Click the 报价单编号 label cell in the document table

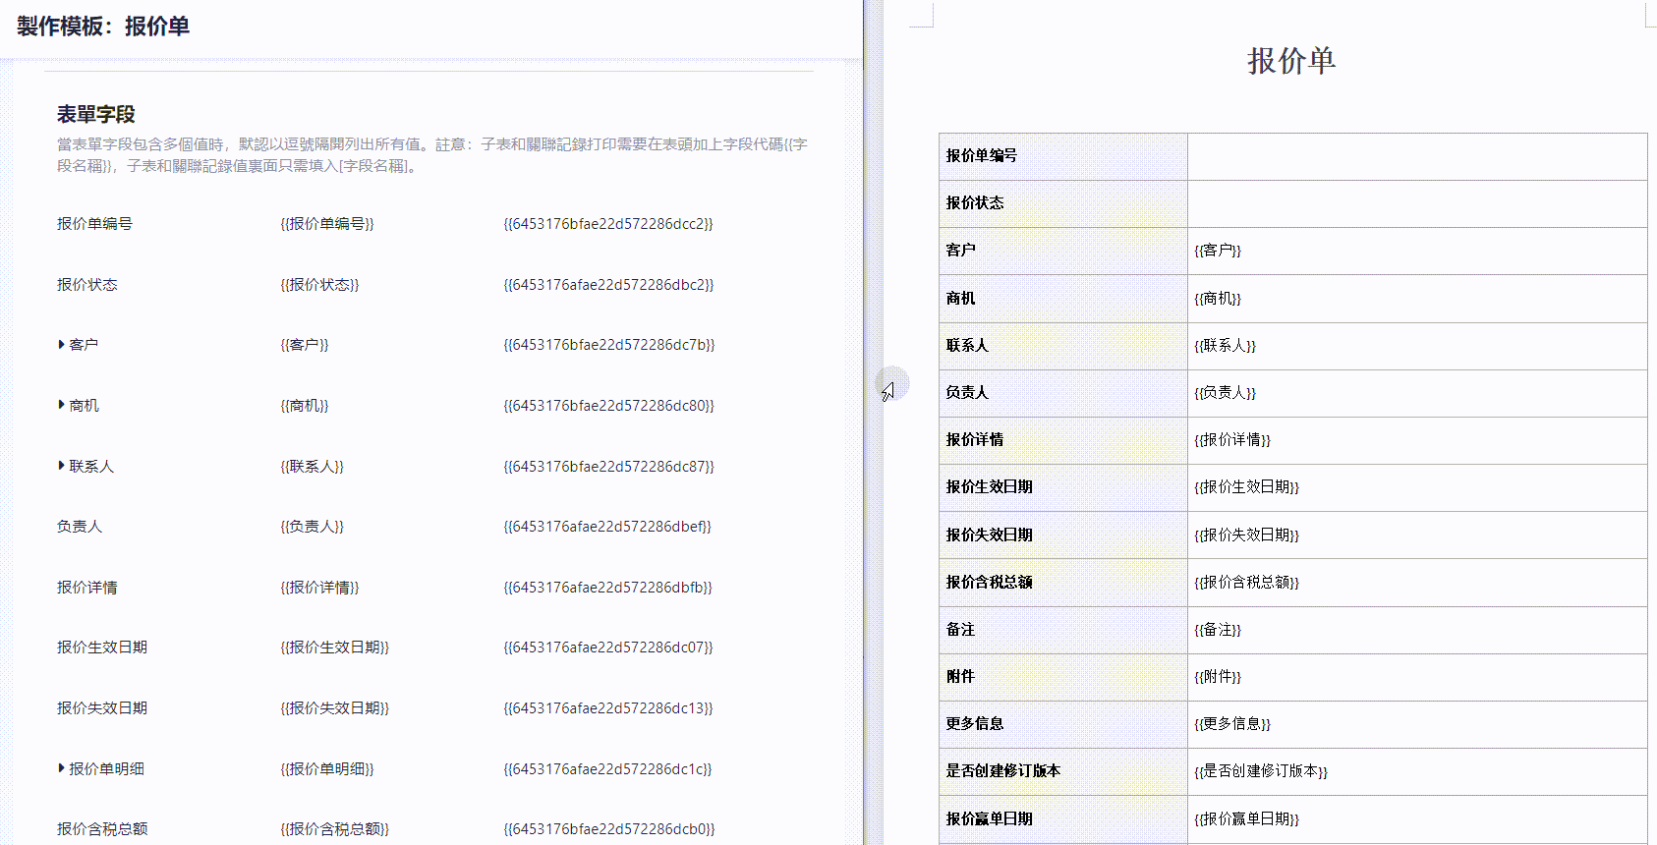click(1063, 156)
